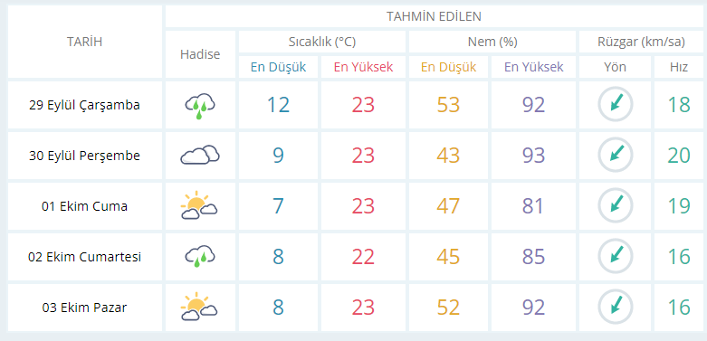Click the red En Yüksek temperature label
This screenshot has height=341, width=707.
coord(363,67)
